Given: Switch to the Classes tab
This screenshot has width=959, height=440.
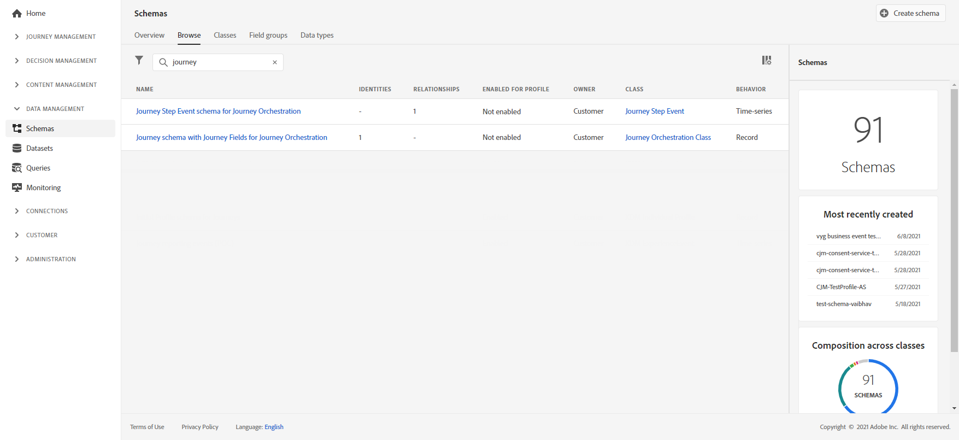Looking at the screenshot, I should pyautogui.click(x=225, y=35).
